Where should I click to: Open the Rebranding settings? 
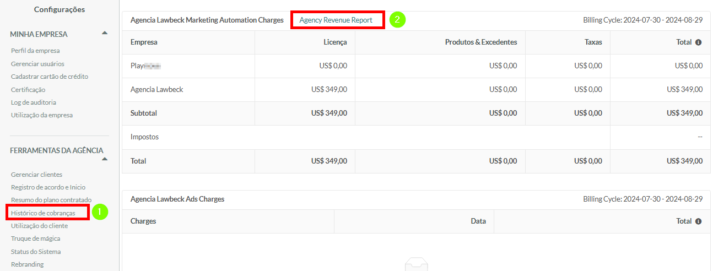click(27, 264)
